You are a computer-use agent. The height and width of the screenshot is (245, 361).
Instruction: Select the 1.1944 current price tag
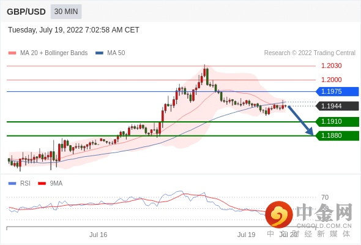337,106
